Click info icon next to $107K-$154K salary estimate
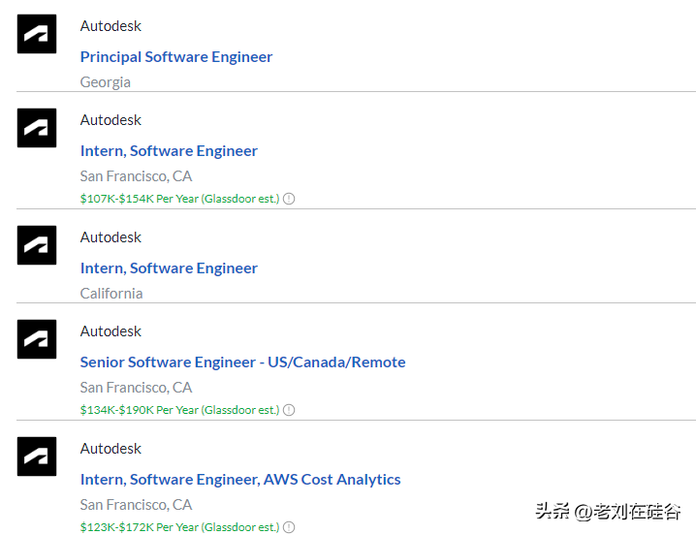Viewport: 696px width, 535px height. (x=289, y=199)
